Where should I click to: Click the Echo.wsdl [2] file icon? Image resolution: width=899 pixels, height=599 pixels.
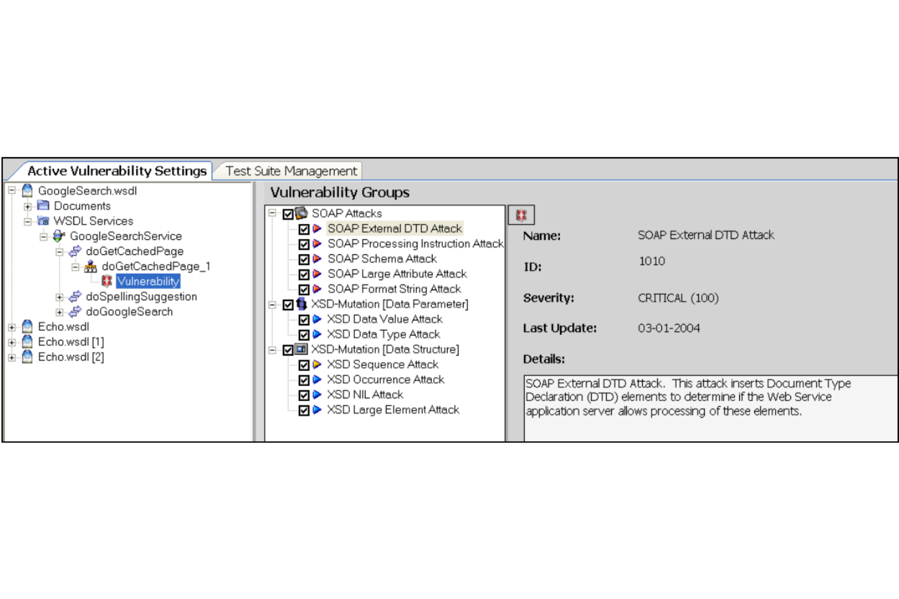coord(27,357)
